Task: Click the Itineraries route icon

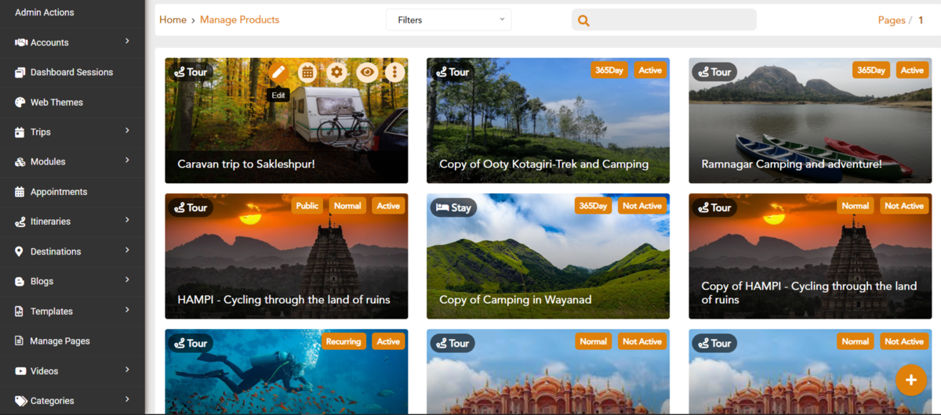Action: point(20,222)
